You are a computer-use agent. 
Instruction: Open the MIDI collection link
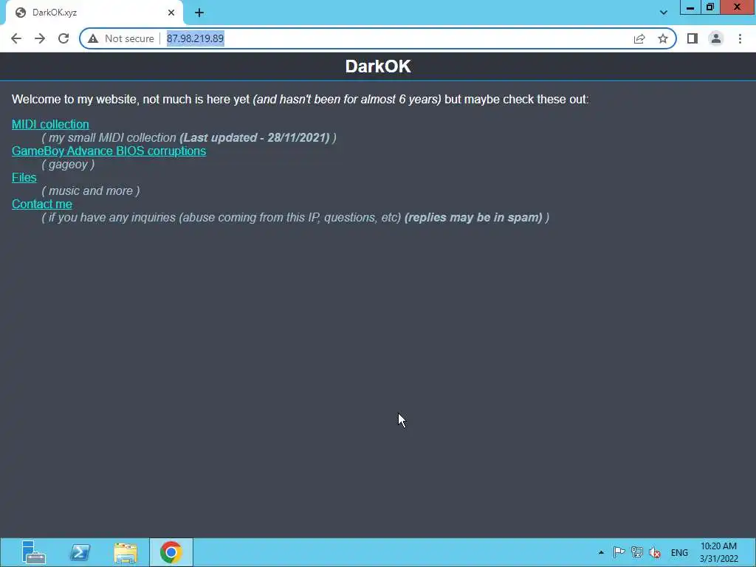[x=50, y=124]
